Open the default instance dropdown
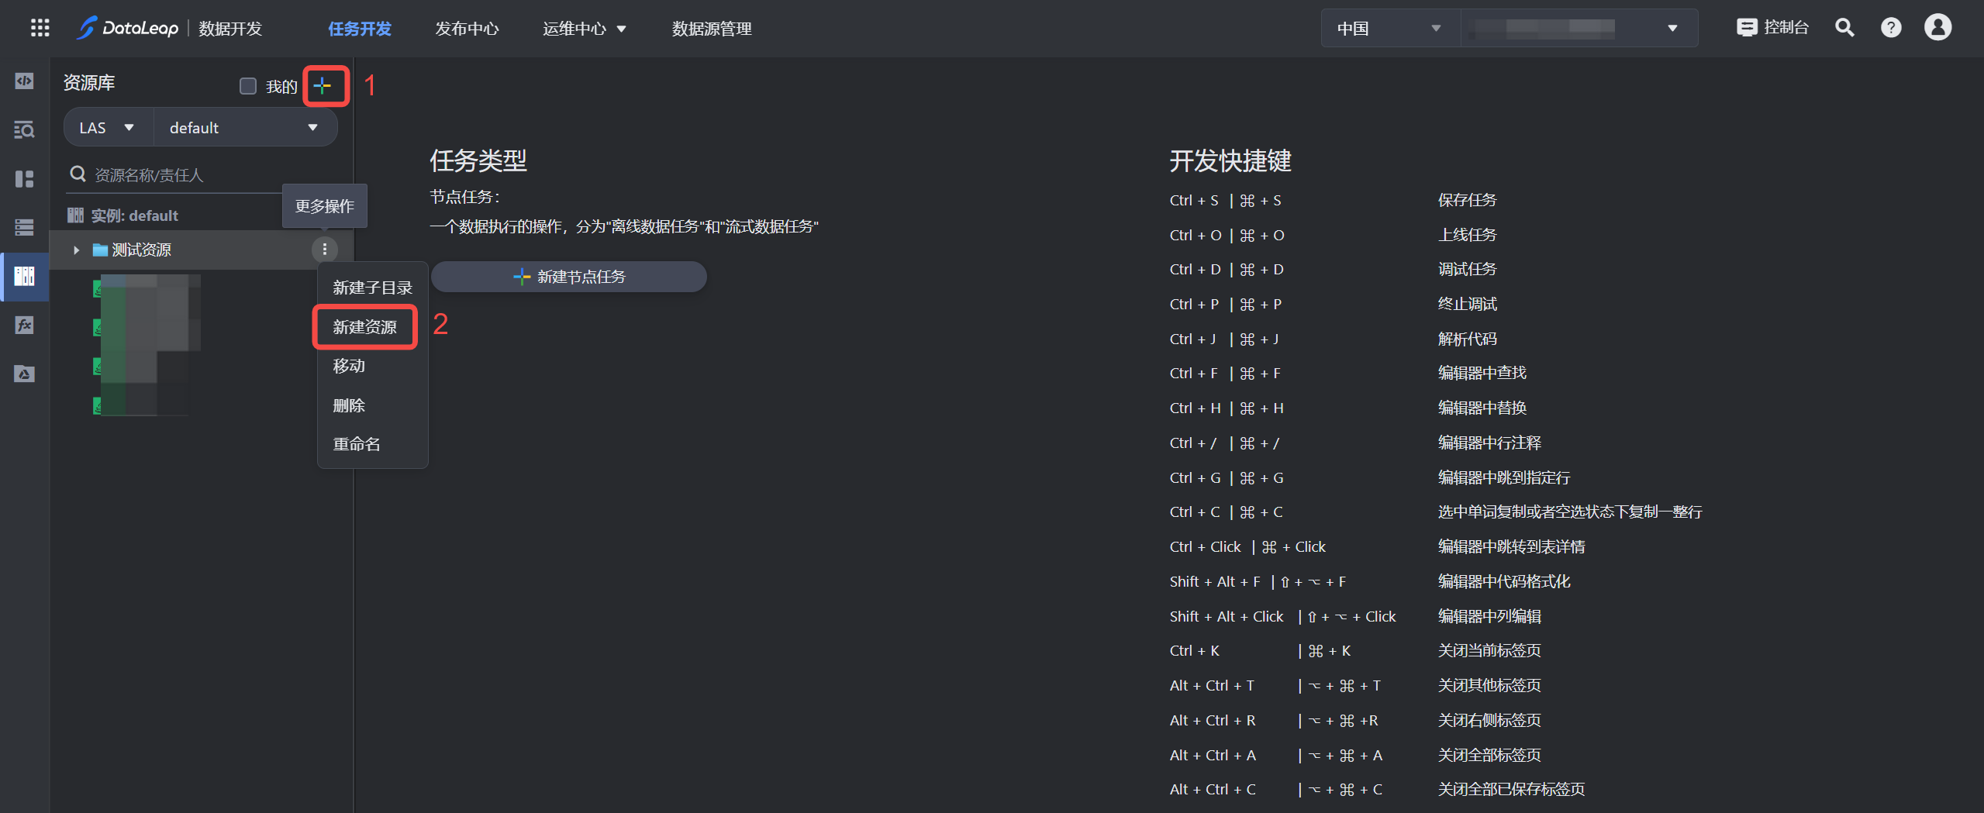Image resolution: width=1984 pixels, height=813 pixels. (x=243, y=128)
